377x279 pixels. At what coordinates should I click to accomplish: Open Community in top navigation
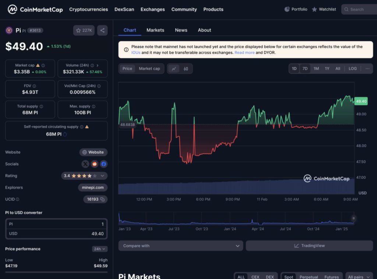pyautogui.click(x=184, y=9)
